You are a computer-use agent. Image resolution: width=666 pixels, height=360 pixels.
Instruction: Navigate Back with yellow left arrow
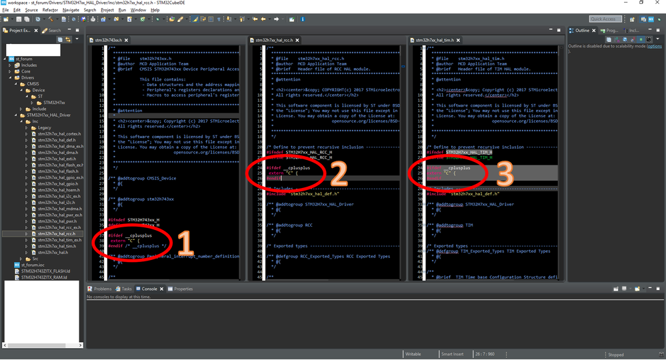tap(263, 19)
